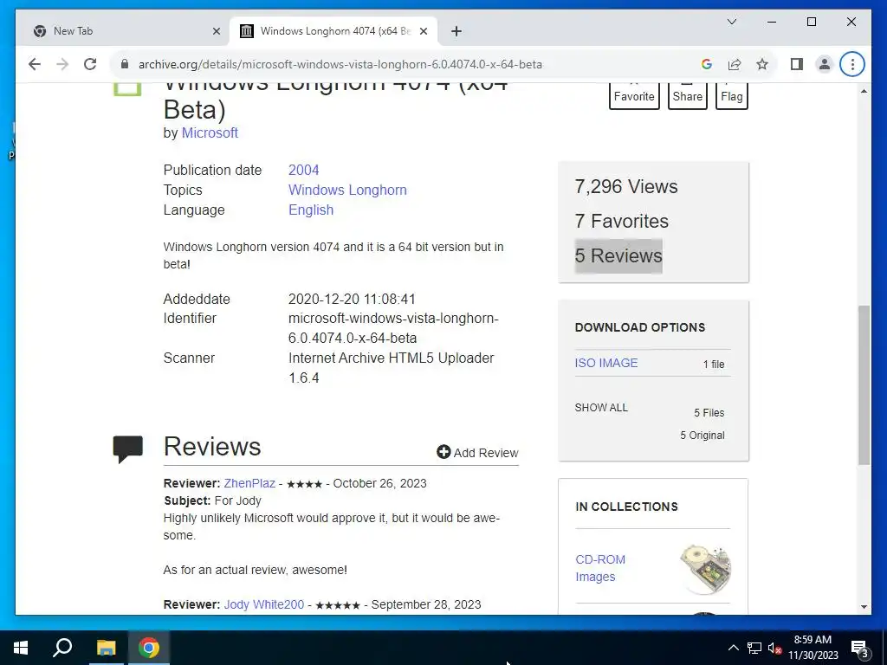Share this page via address bar icon
The width and height of the screenshot is (887, 665).
tap(735, 64)
